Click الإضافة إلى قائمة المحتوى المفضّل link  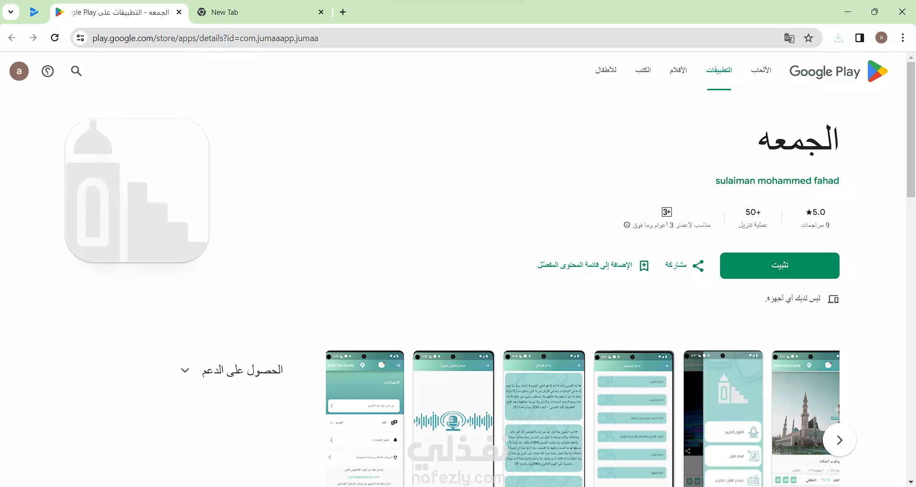point(593,265)
